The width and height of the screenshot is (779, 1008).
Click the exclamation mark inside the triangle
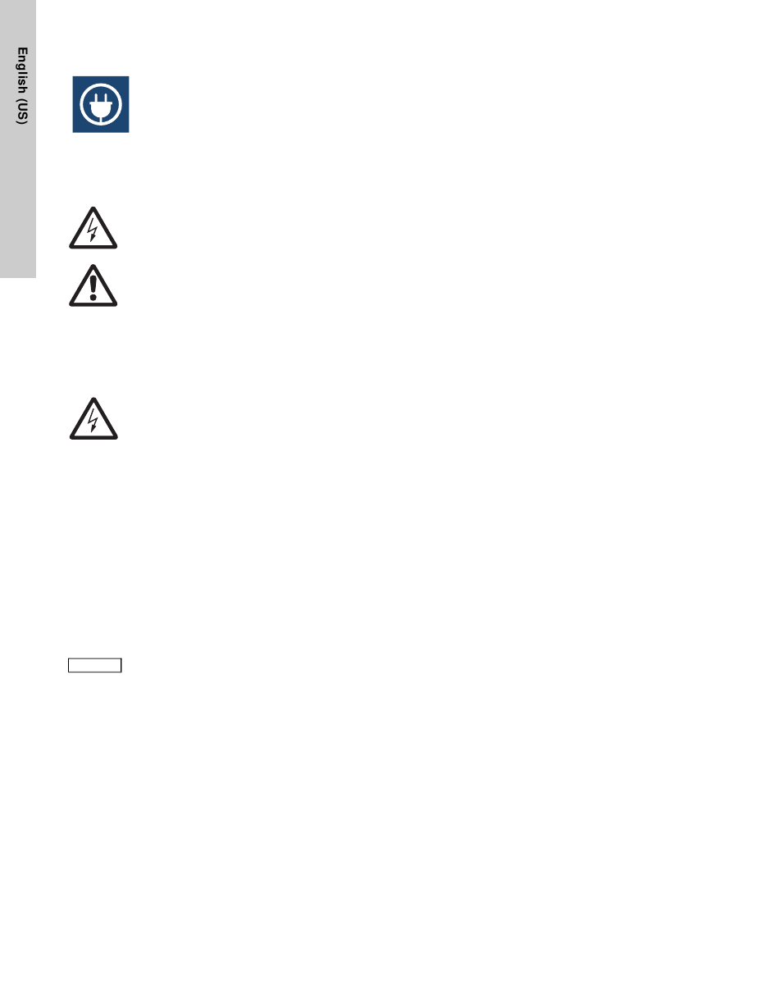[x=93, y=288]
